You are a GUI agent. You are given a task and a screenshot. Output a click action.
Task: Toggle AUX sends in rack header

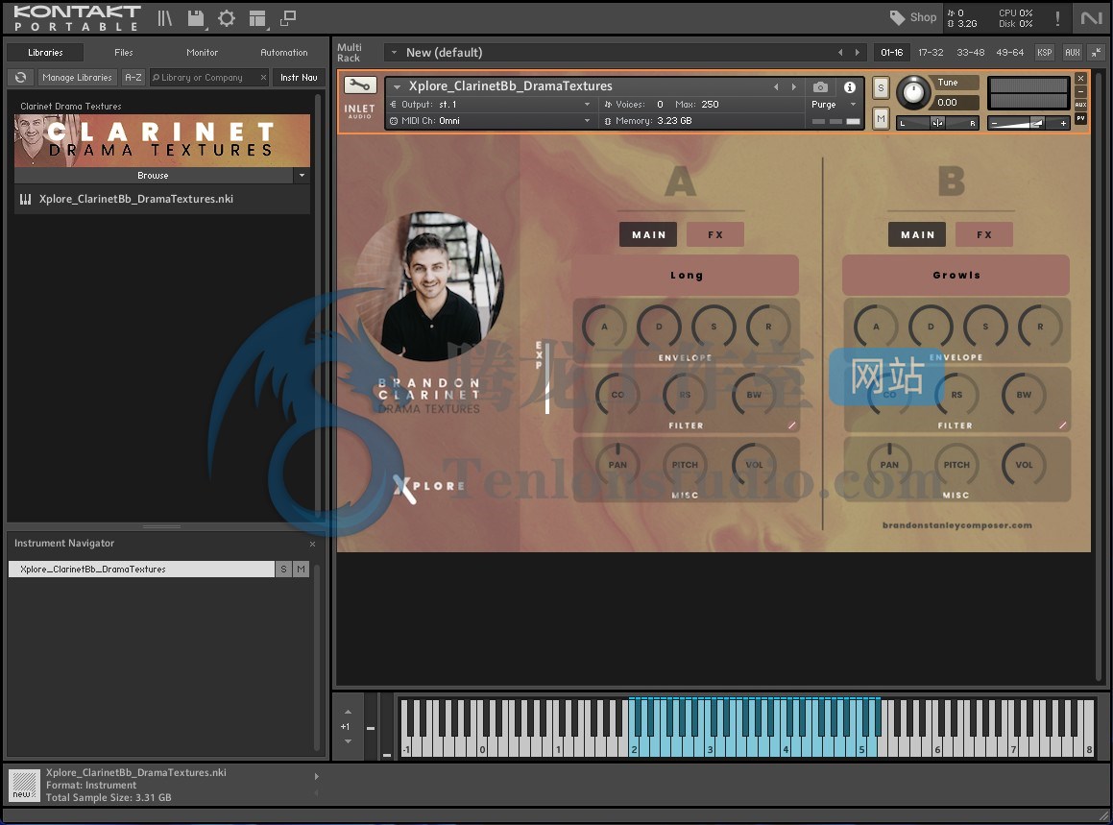point(1073,53)
